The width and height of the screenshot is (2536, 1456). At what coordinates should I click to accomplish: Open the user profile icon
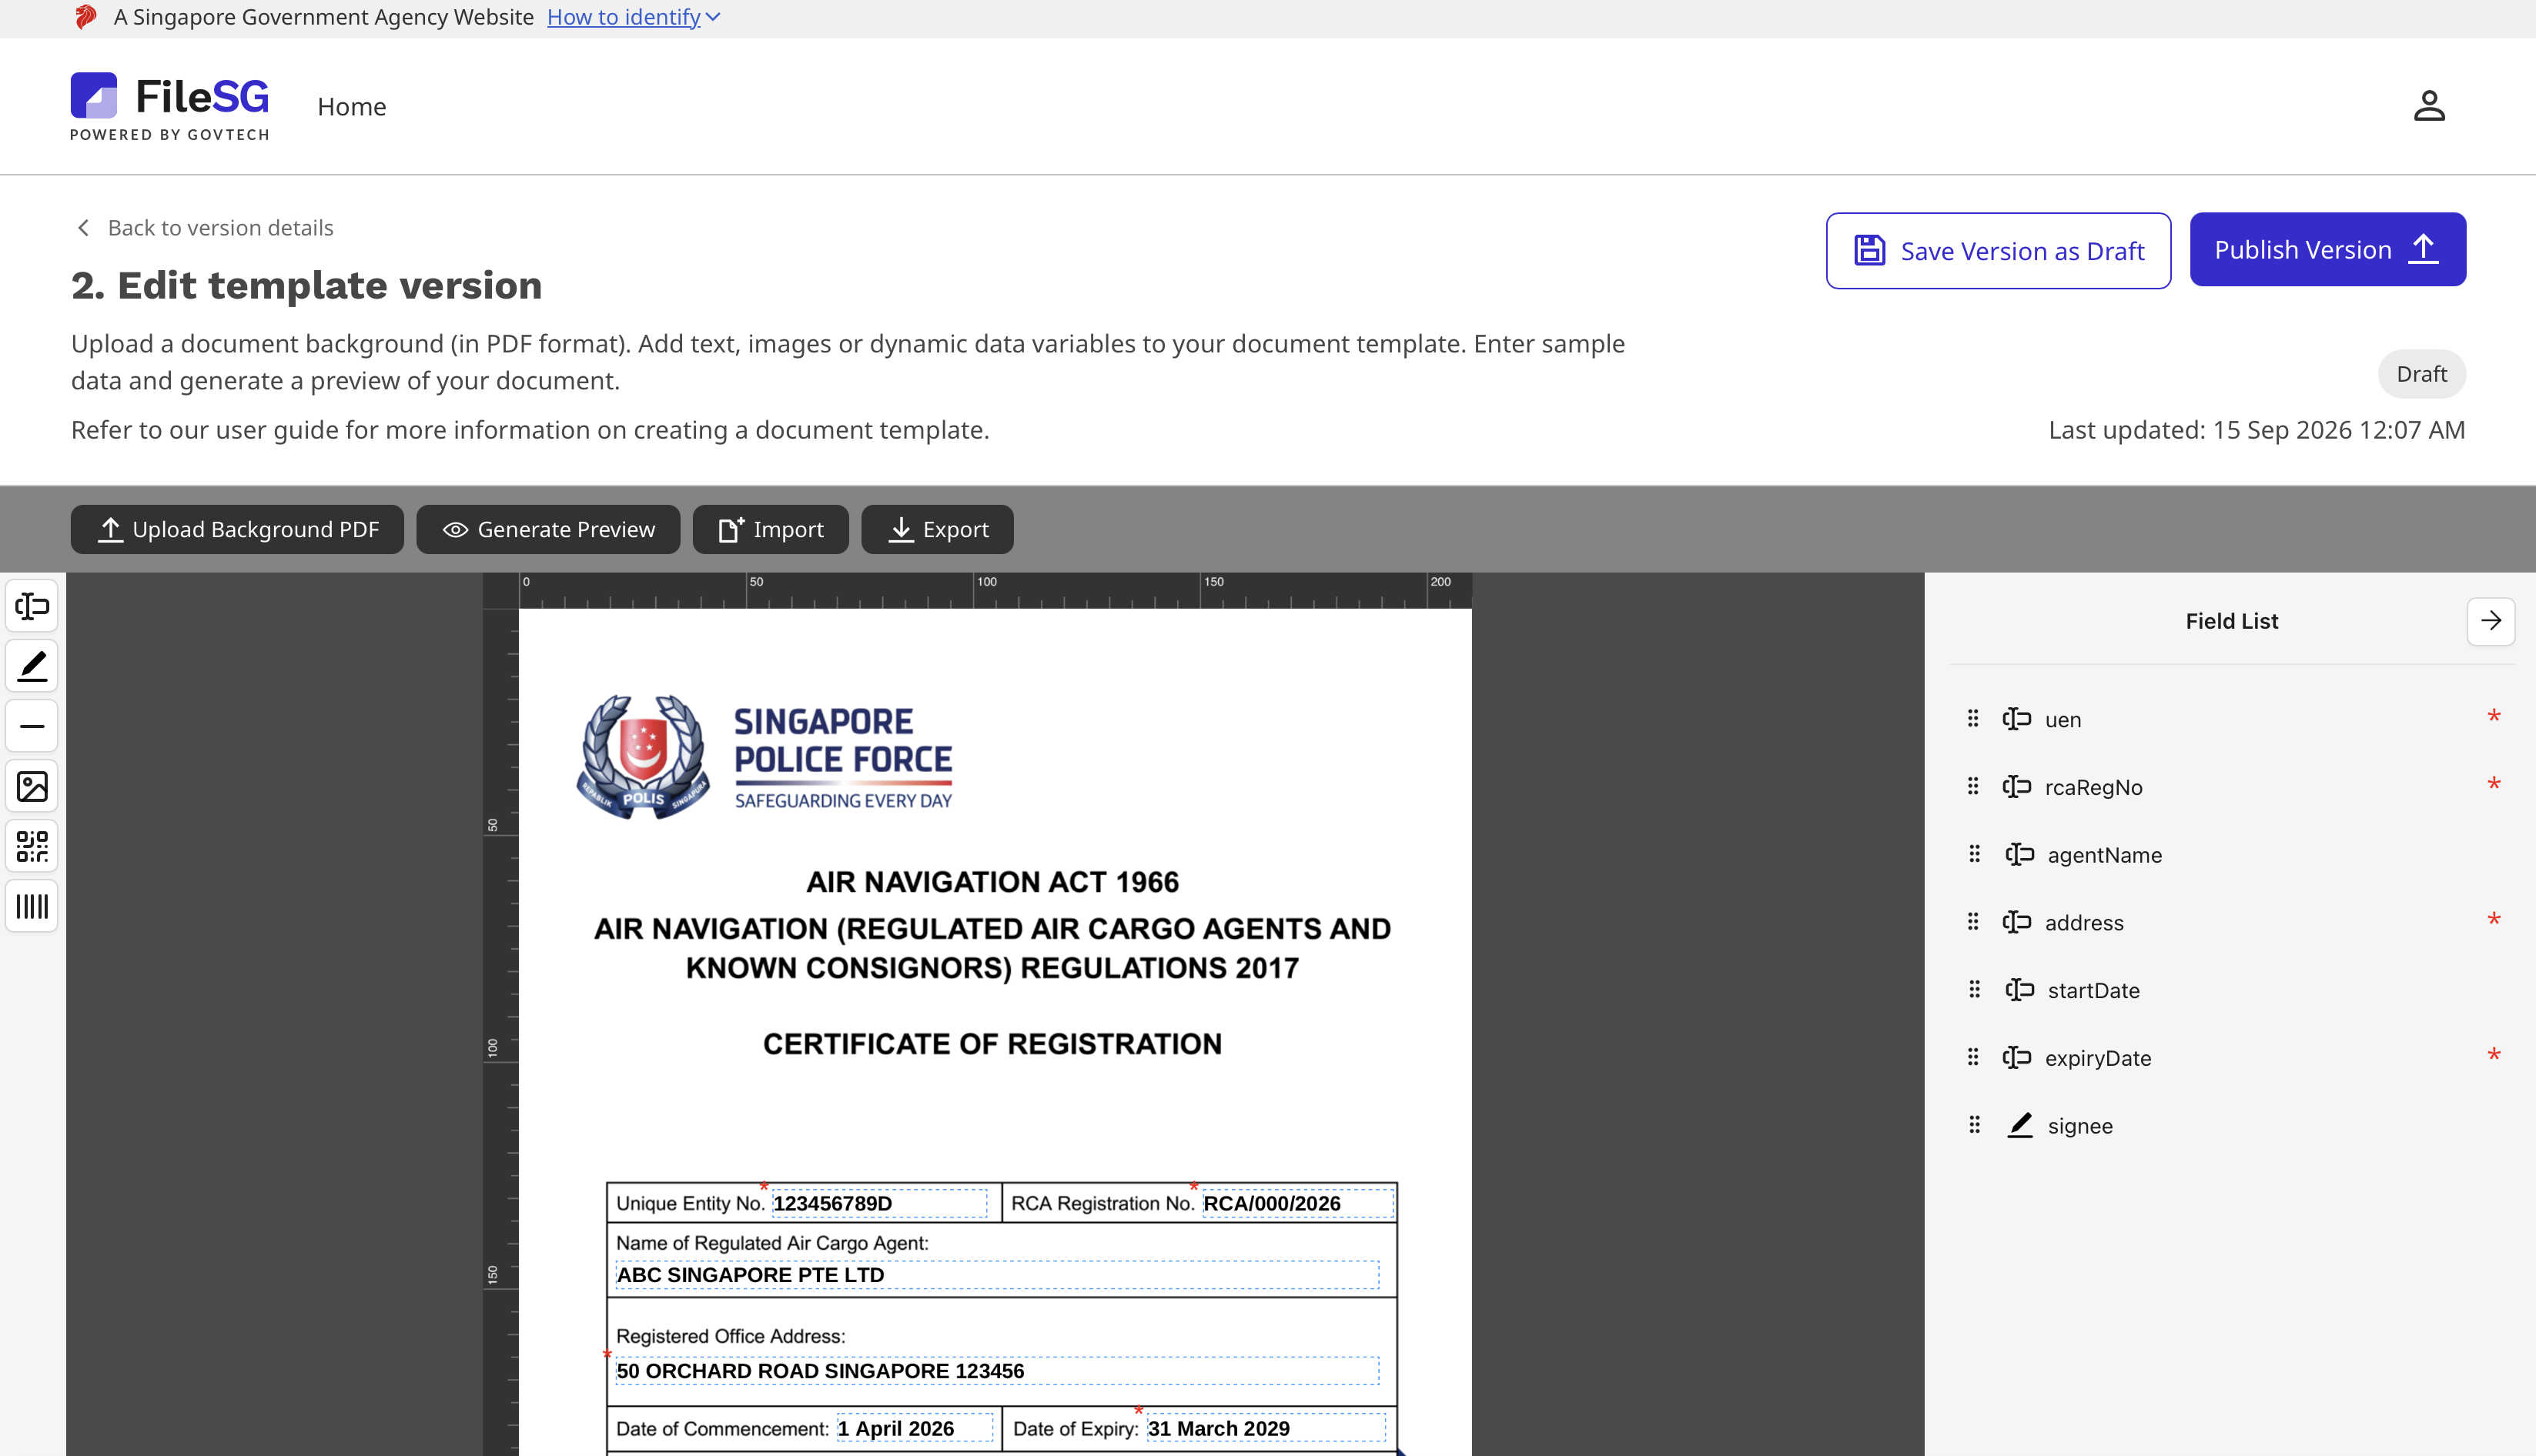click(2429, 106)
